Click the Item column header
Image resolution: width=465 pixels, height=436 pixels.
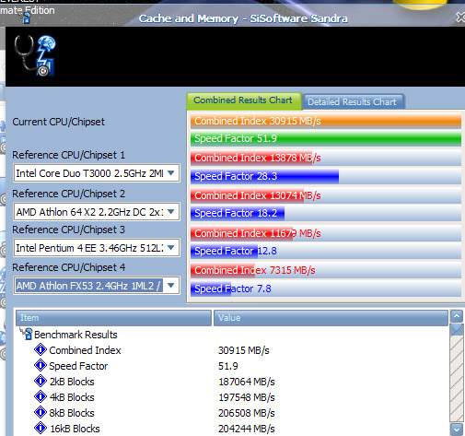(113, 318)
